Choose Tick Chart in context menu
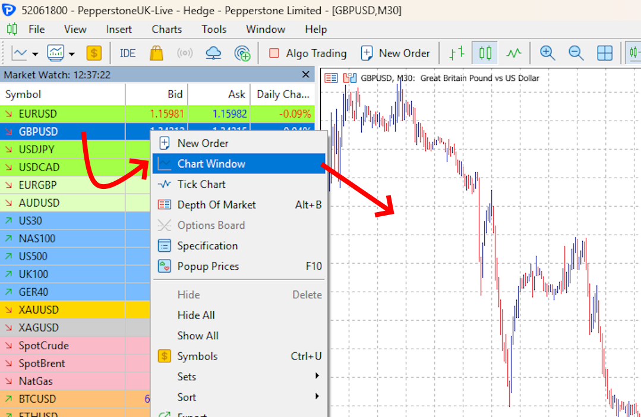 (x=239, y=184)
